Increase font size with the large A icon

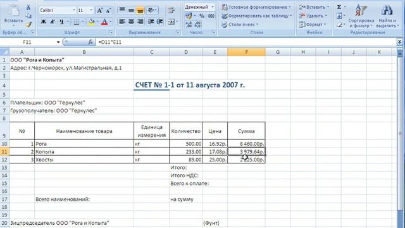pos(99,11)
